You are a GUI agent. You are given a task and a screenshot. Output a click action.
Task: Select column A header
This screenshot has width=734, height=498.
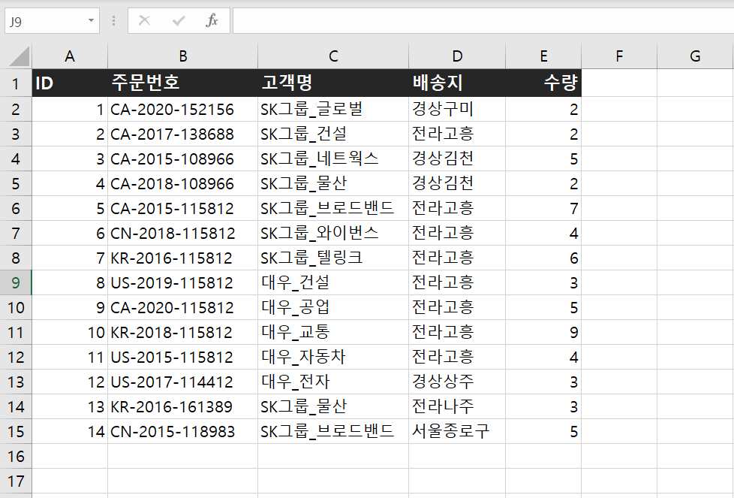pos(70,56)
